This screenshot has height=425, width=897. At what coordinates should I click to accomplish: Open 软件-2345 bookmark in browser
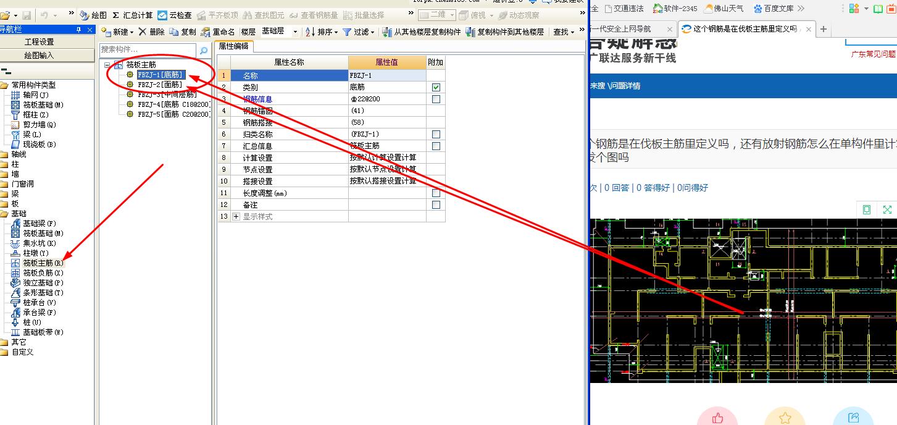[675, 8]
